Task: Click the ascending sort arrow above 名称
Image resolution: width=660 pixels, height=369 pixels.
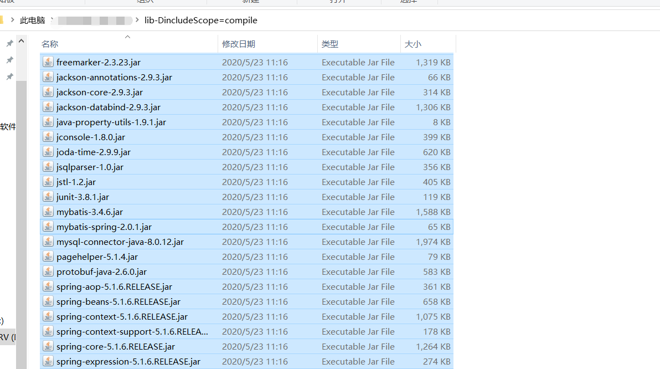Action: pyautogui.click(x=128, y=37)
